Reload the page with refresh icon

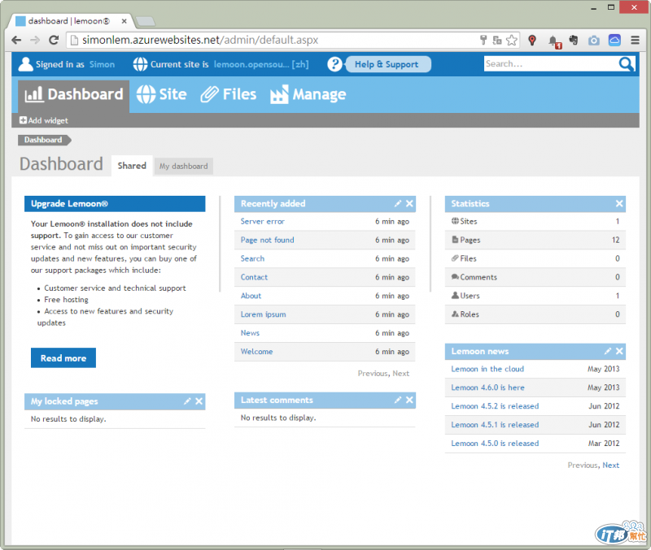(54, 40)
